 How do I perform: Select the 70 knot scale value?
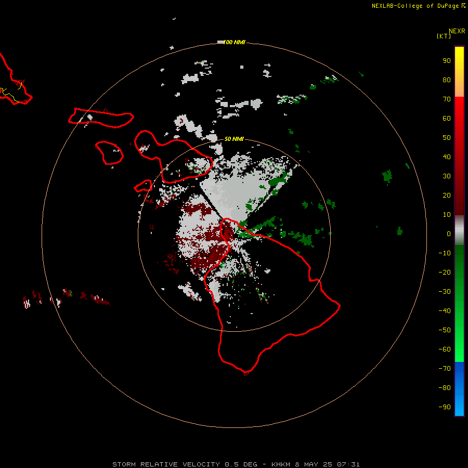click(447, 99)
